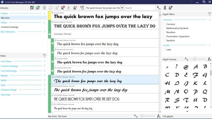Click the Add Folder toolbar icon

point(32,8)
